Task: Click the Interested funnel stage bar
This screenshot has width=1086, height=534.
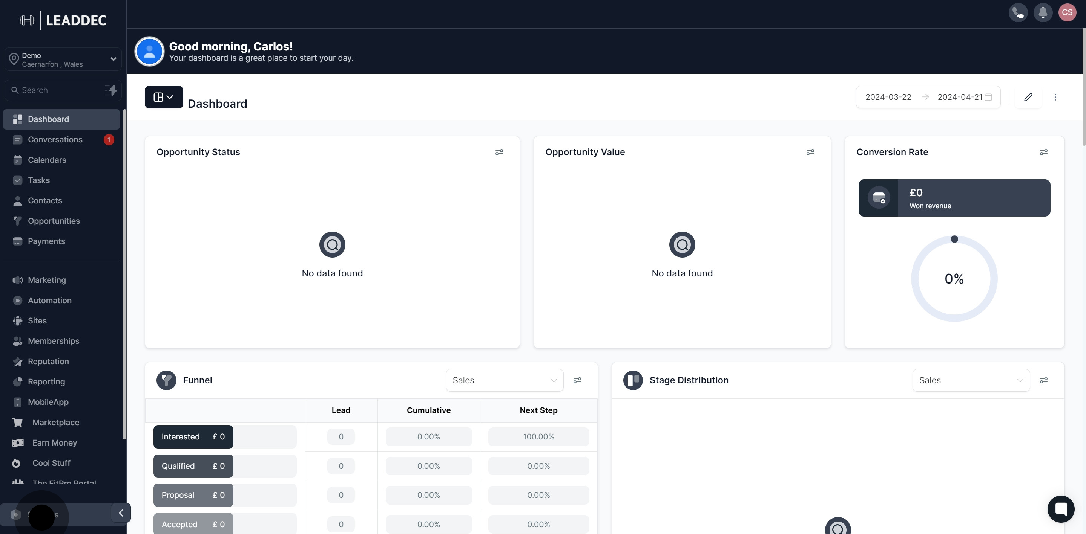Action: 193,437
